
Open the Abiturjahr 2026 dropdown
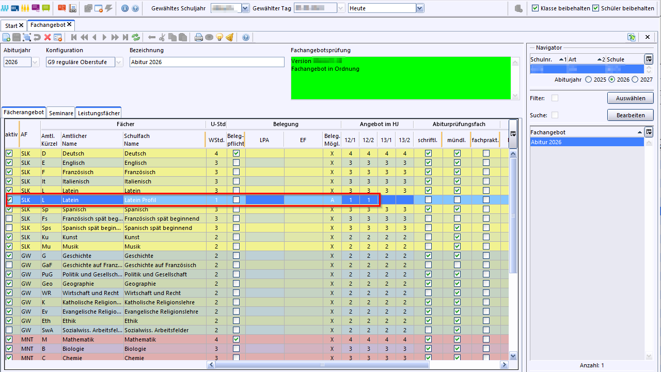point(35,62)
